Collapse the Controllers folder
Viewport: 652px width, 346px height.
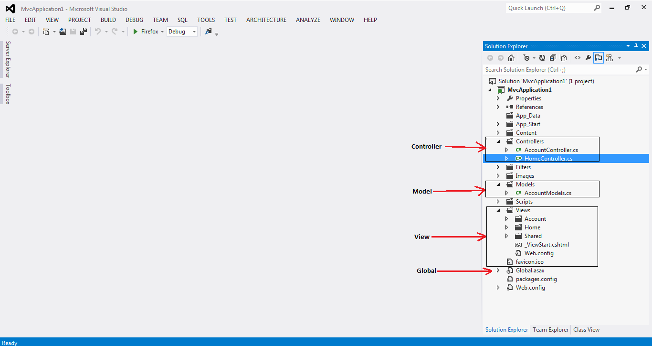point(498,141)
